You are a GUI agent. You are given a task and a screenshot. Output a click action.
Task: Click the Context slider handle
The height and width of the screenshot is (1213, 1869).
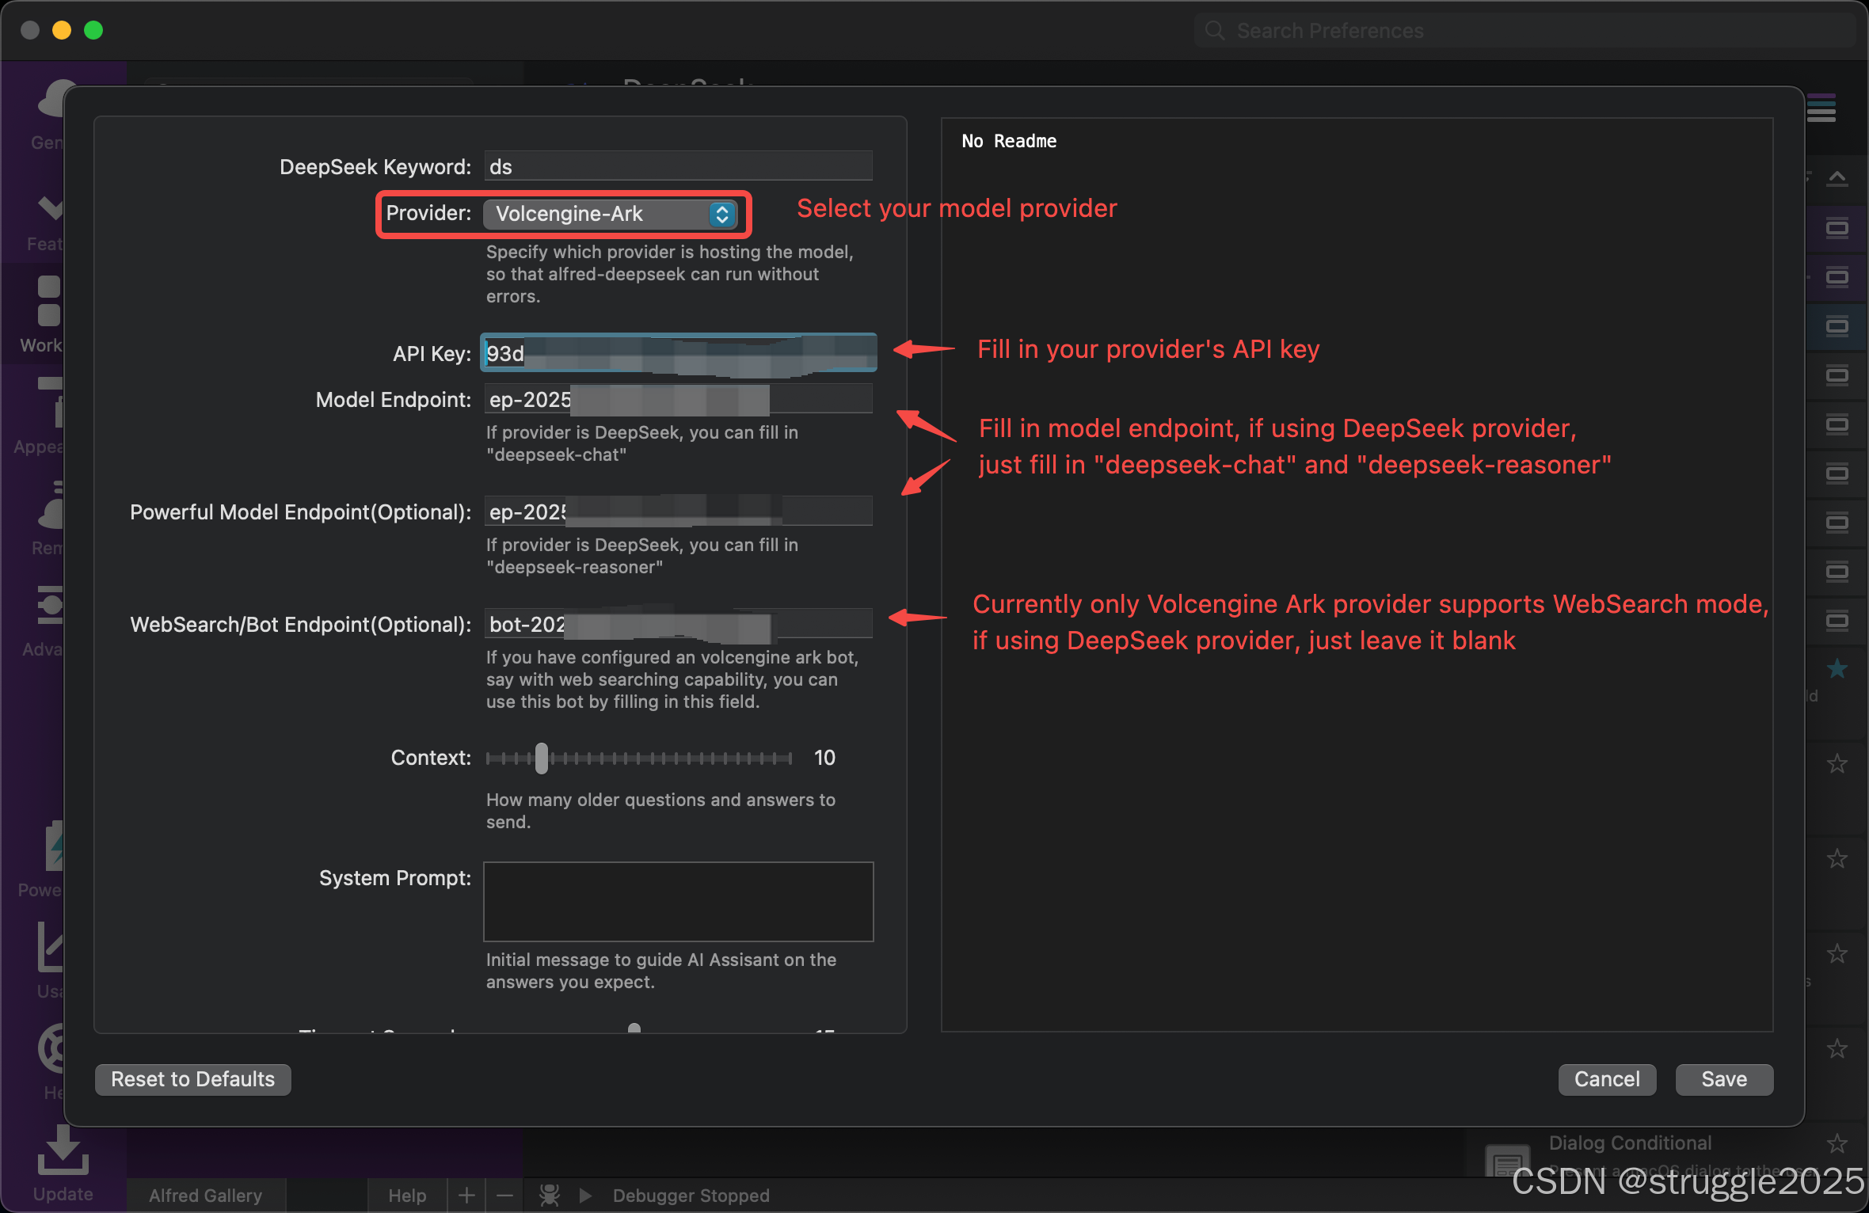click(542, 758)
